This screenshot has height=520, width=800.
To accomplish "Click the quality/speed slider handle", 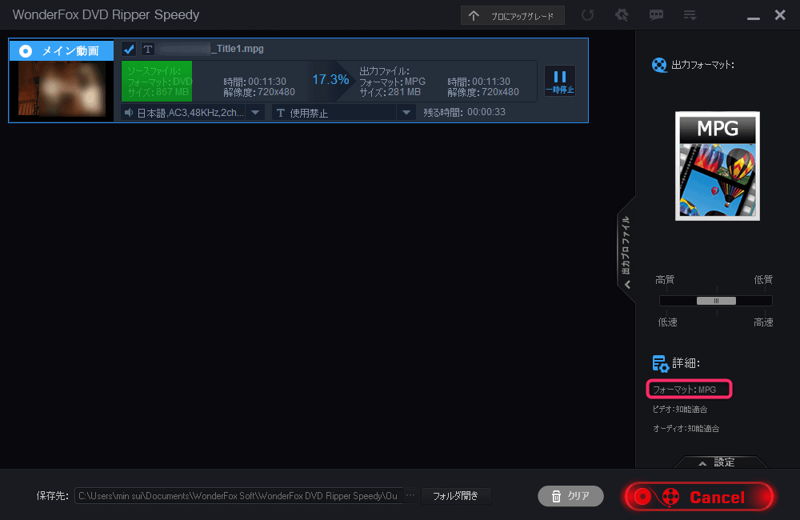I will (716, 301).
